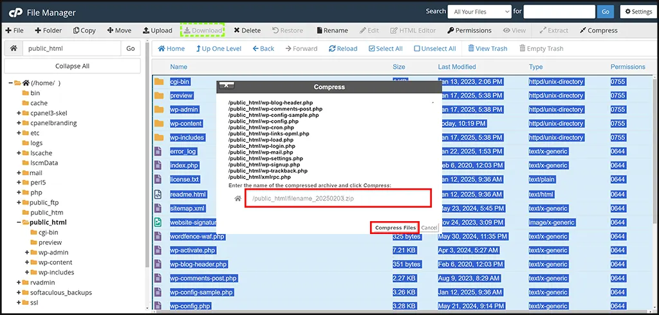
Task: Expand the cpanel3-skel tree folder
Action: [x=19, y=113]
